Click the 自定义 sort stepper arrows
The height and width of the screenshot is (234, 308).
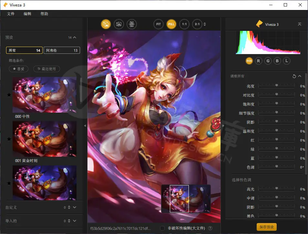[x=69, y=207]
